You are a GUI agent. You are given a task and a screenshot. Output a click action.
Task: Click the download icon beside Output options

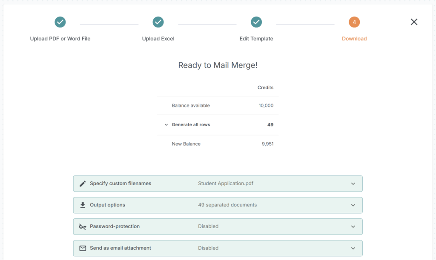83,205
